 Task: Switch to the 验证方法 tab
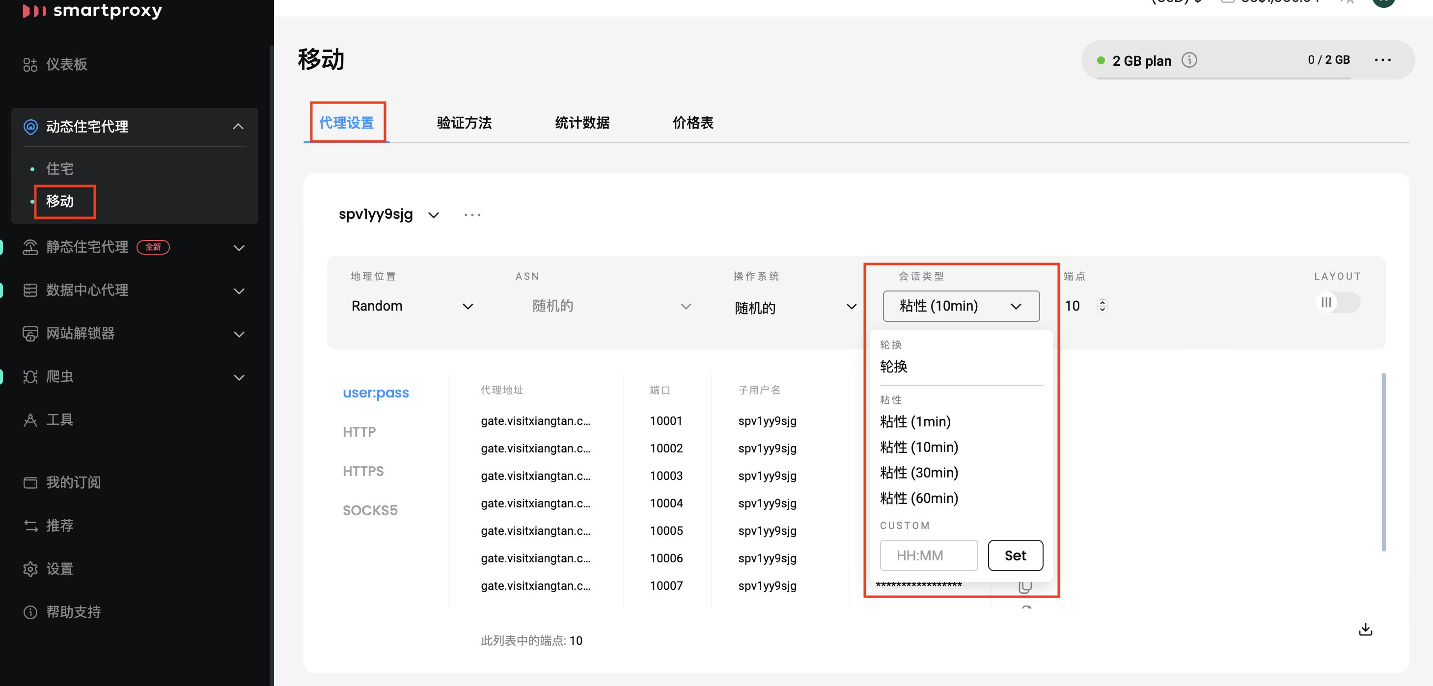coord(464,123)
